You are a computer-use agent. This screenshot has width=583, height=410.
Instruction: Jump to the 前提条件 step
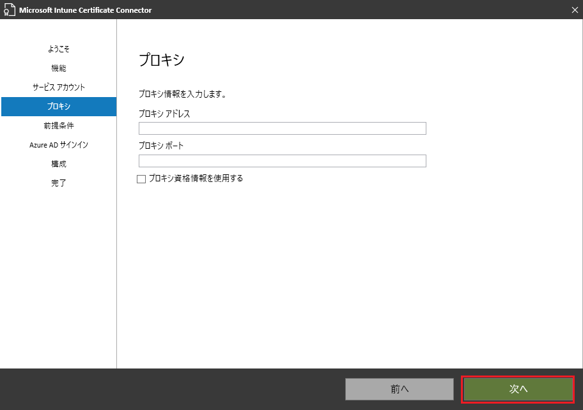(59, 126)
